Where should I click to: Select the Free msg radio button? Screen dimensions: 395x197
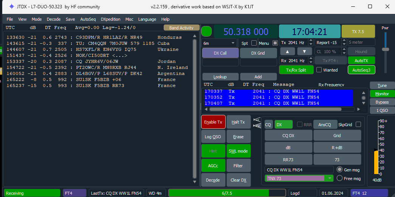tap(339, 178)
